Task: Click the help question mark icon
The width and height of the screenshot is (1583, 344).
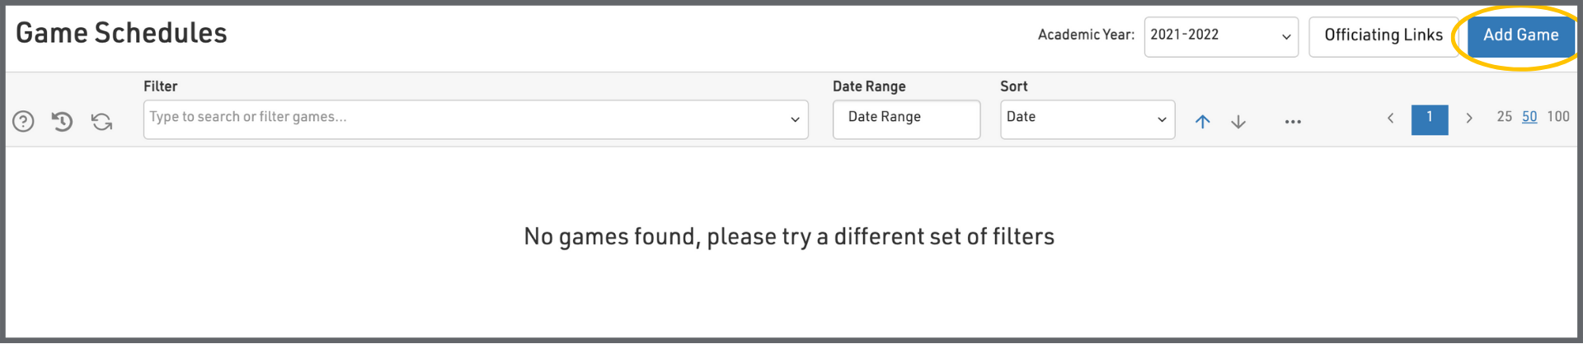Action: pyautogui.click(x=23, y=122)
